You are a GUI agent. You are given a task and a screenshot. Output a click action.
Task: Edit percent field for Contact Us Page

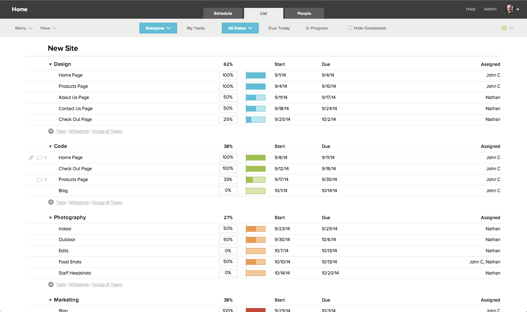228,108
